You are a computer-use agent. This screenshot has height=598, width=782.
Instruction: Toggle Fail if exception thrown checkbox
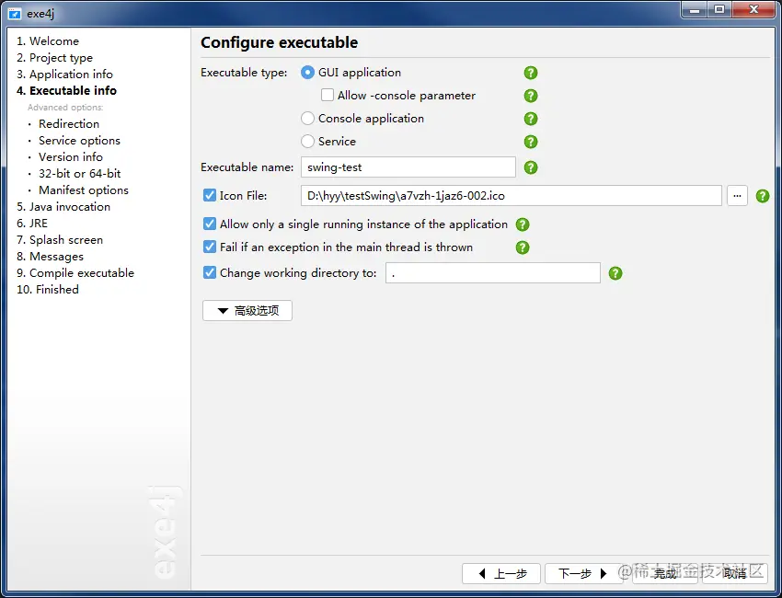210,247
